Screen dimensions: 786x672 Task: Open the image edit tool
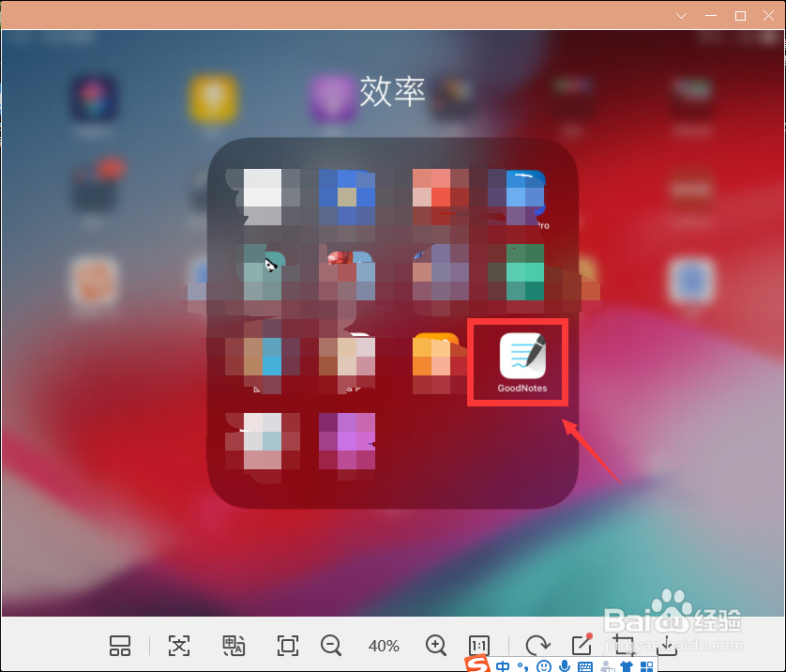click(x=582, y=644)
